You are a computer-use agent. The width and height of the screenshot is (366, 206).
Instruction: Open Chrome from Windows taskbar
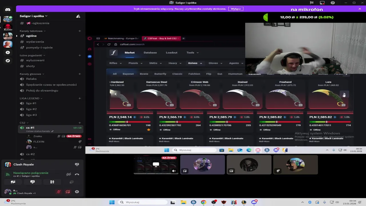click(x=203, y=202)
